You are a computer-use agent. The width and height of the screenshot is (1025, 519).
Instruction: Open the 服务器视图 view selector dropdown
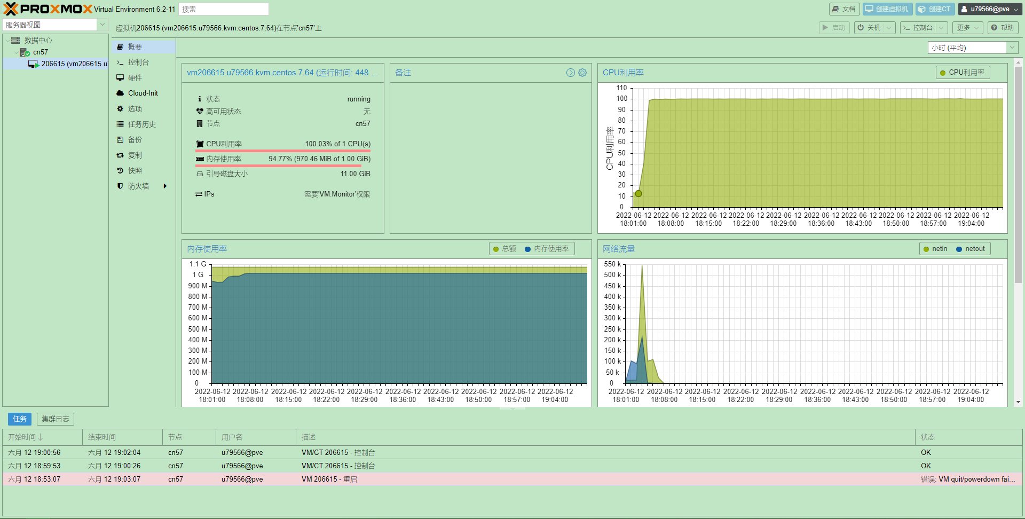(x=102, y=25)
